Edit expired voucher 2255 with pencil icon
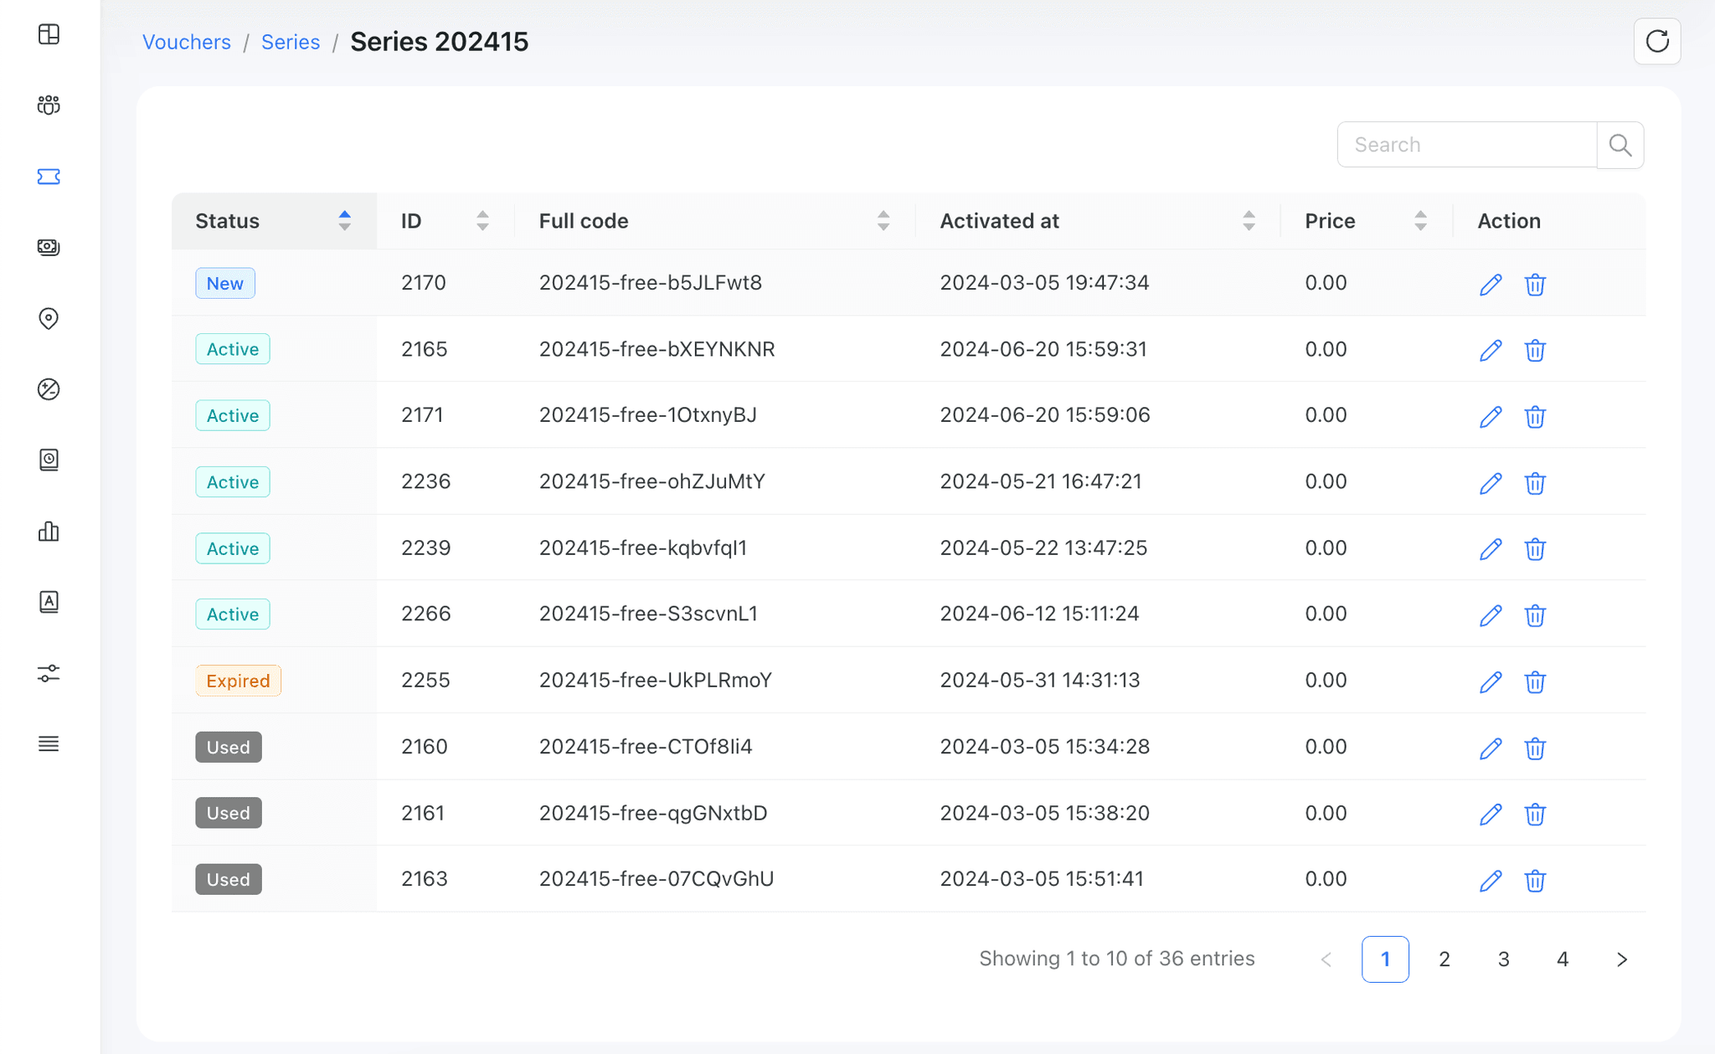The width and height of the screenshot is (1715, 1054). click(x=1491, y=681)
